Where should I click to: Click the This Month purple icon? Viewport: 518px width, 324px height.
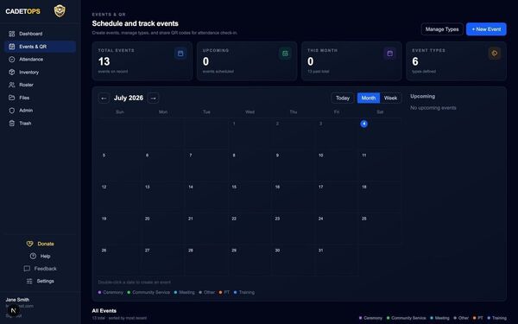click(x=390, y=54)
